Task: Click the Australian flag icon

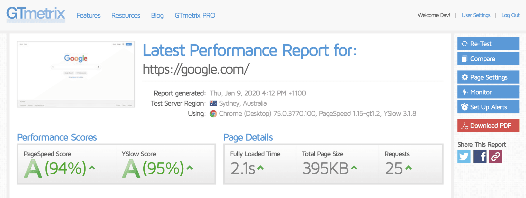Action: tap(213, 103)
